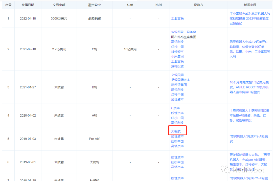Click the 独家战略投资 news link in row 1
The height and width of the screenshot is (181, 273).
pyautogui.click(x=249, y=18)
